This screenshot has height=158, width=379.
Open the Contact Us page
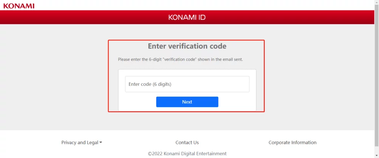(187, 142)
